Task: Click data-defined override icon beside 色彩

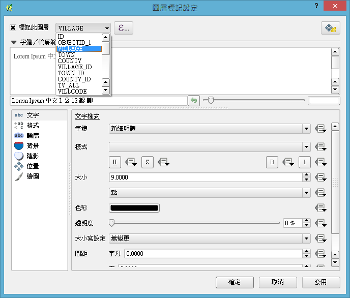Action: pos(320,208)
